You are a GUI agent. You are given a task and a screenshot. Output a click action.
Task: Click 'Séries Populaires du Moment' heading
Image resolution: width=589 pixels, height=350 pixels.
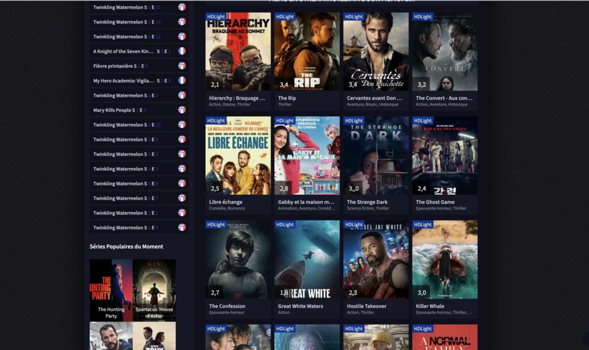click(x=126, y=247)
